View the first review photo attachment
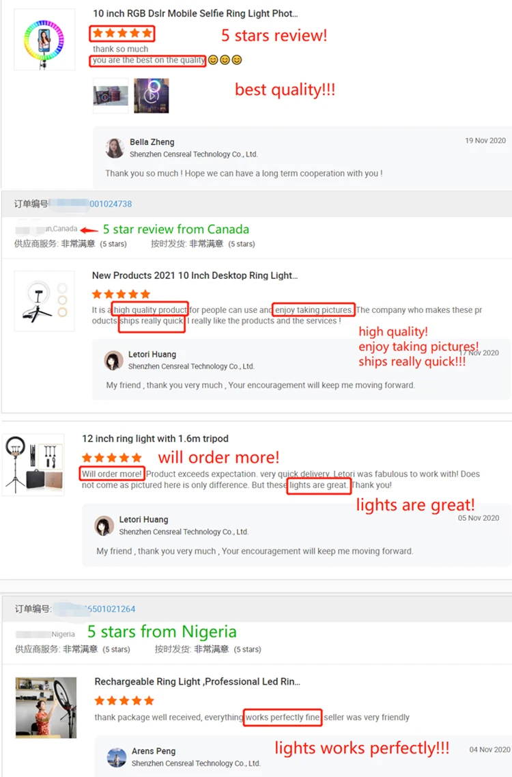 click(x=111, y=96)
